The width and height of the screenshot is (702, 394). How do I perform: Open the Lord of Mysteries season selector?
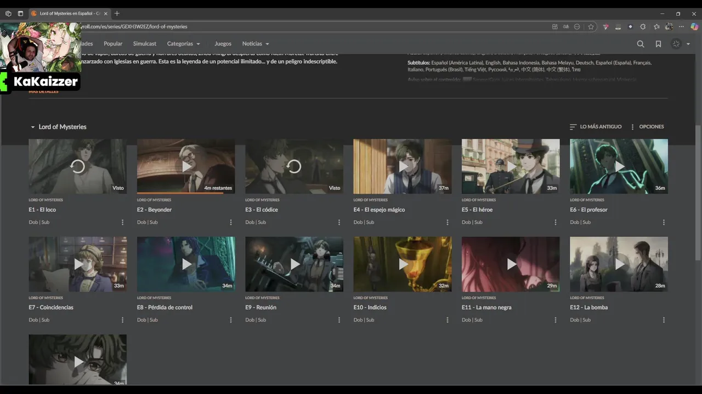58,127
